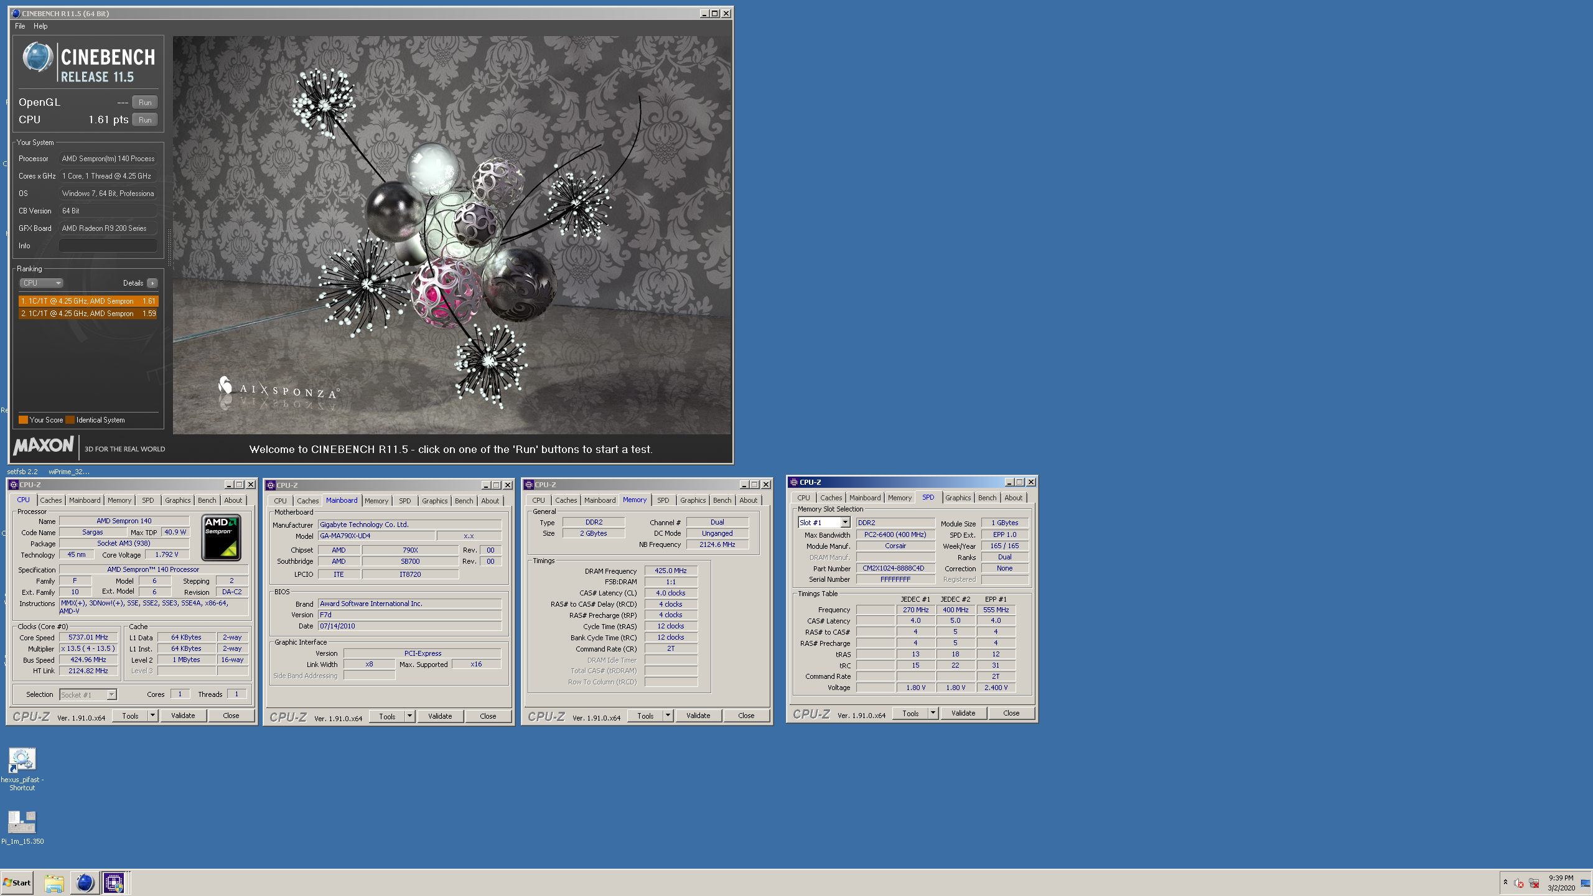Click the Cinebench rendered scene image

tap(452, 235)
